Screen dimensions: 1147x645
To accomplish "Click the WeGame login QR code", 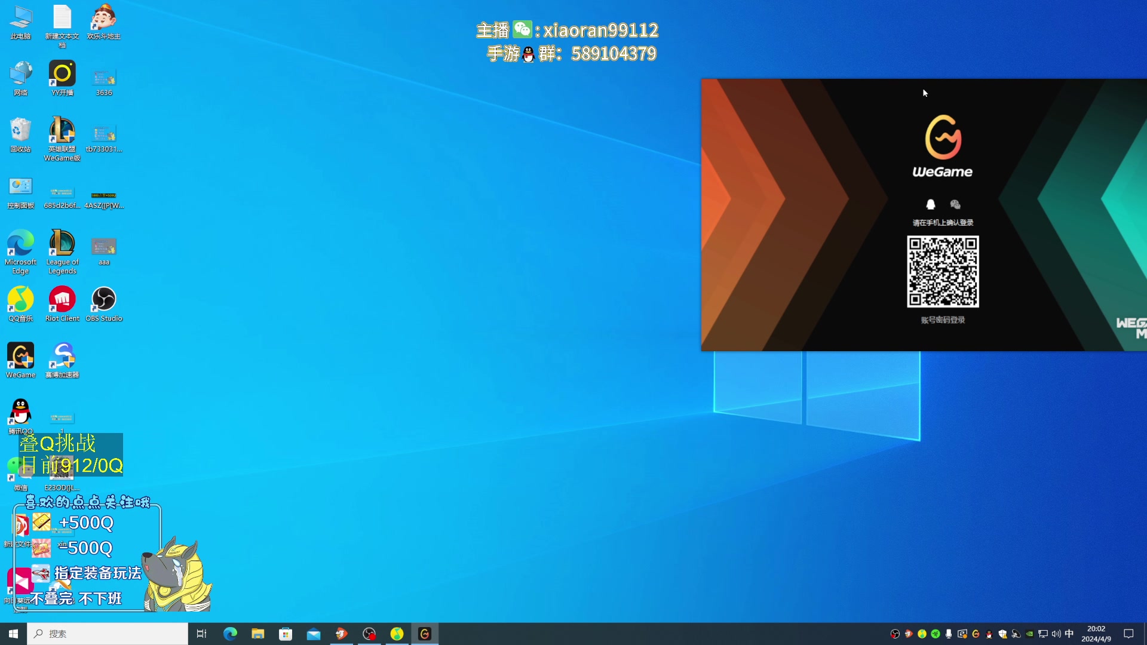I will click(943, 272).
